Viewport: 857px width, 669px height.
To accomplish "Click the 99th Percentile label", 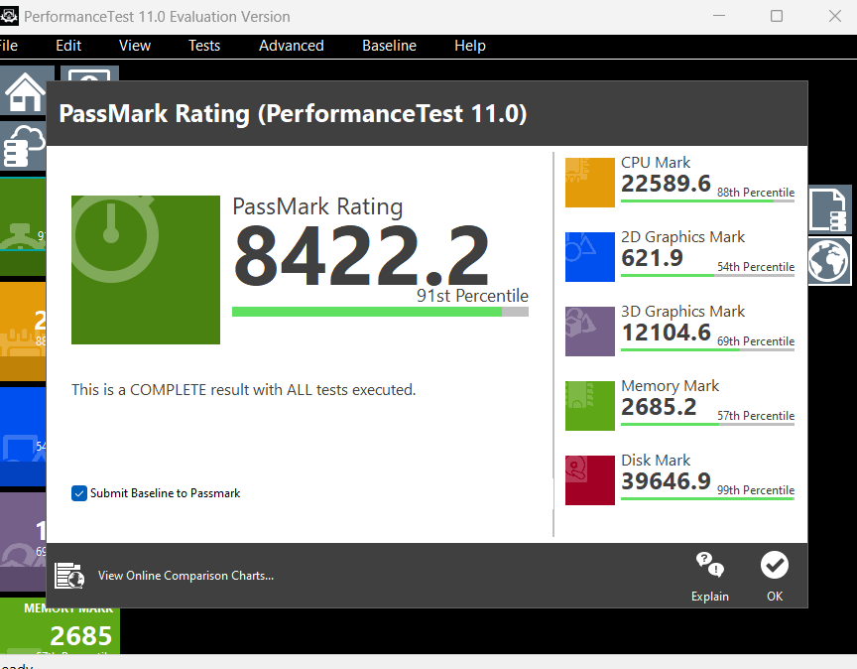I will [756, 490].
